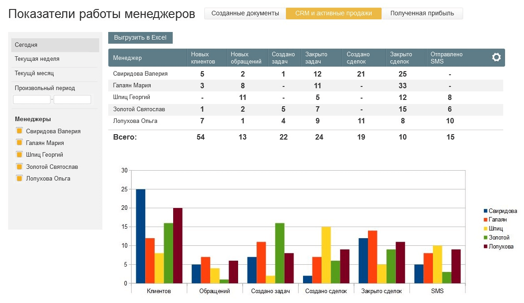Click the period start date field
The height and width of the screenshot is (303, 524).
point(32,99)
